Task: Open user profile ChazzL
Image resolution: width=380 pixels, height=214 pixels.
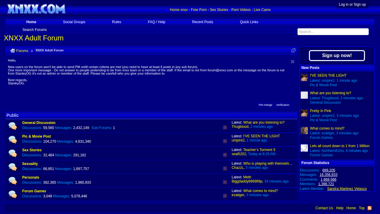Action: coord(237,168)
